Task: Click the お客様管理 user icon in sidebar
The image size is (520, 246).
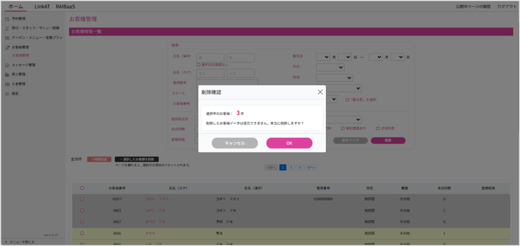Action: (x=7, y=47)
